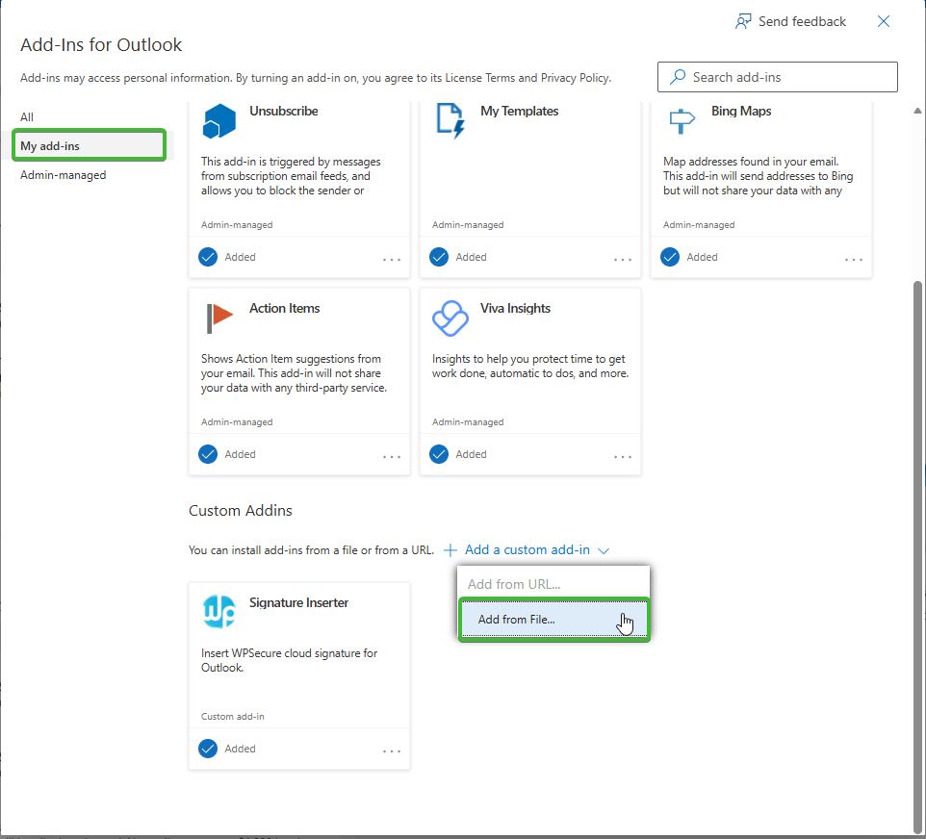Open the three-dot menu on Action Items card
This screenshot has height=839, width=926.
(392, 456)
